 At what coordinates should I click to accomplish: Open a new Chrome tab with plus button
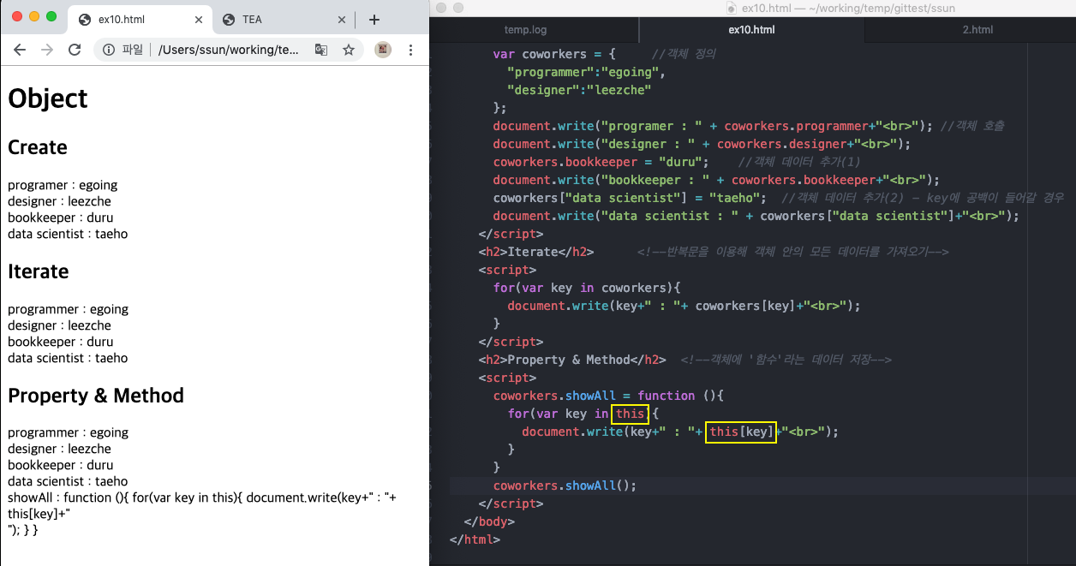374,20
